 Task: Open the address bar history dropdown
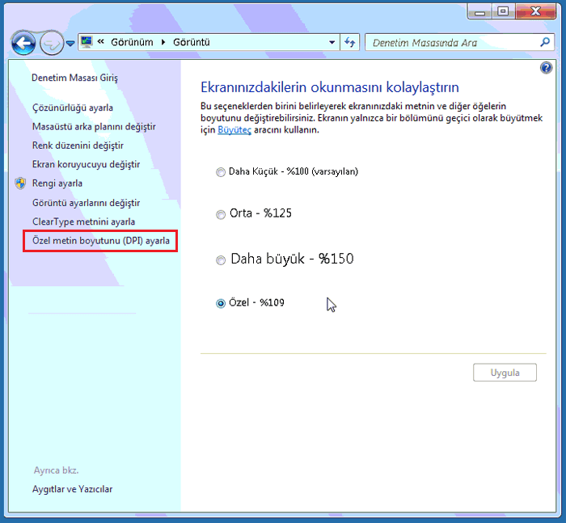[332, 42]
